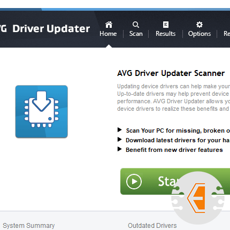This screenshot has width=230, height=230.
Task: Click the green Start scan button
Action: [175, 181]
